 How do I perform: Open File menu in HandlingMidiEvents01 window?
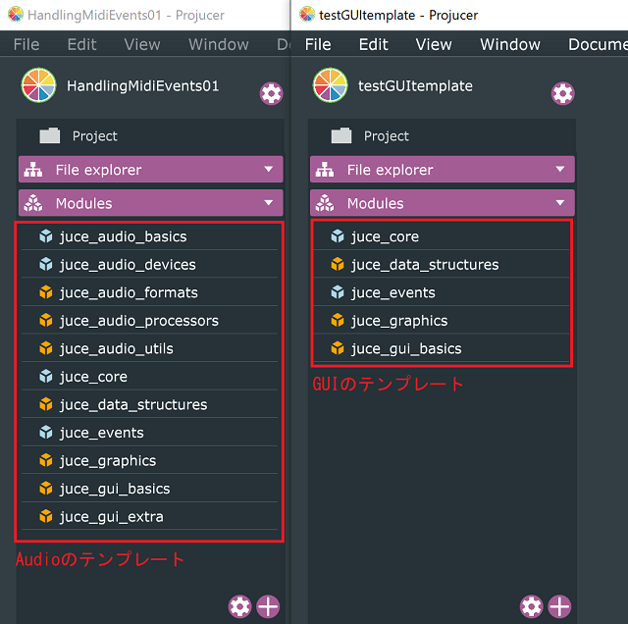pos(26,44)
